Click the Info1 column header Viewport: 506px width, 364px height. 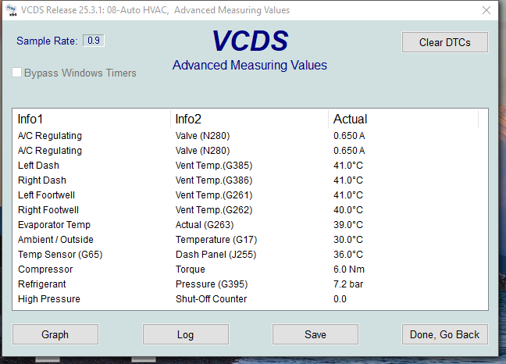(91, 119)
